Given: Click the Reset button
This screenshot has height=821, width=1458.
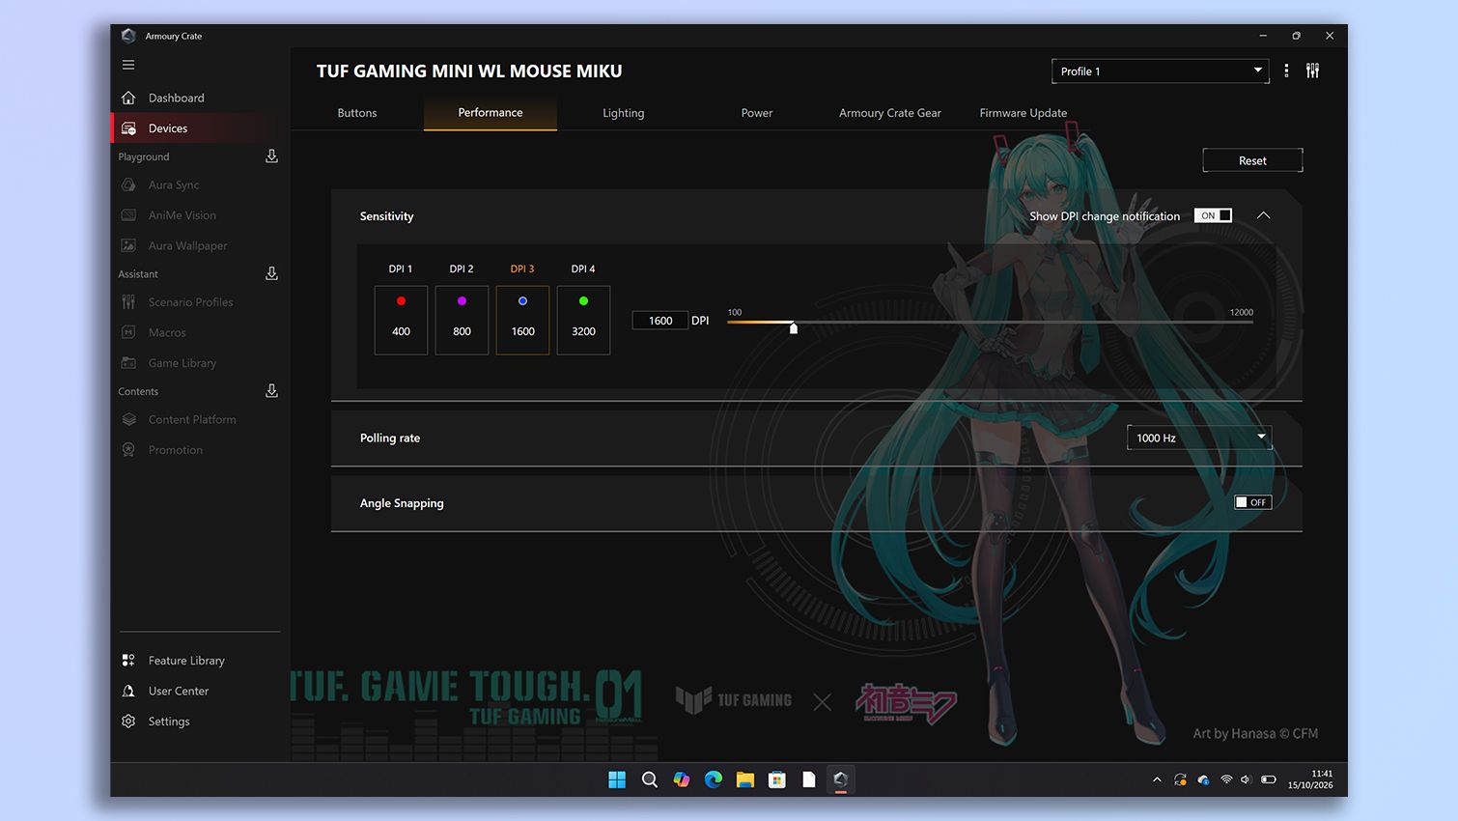Looking at the screenshot, I should tap(1252, 160).
